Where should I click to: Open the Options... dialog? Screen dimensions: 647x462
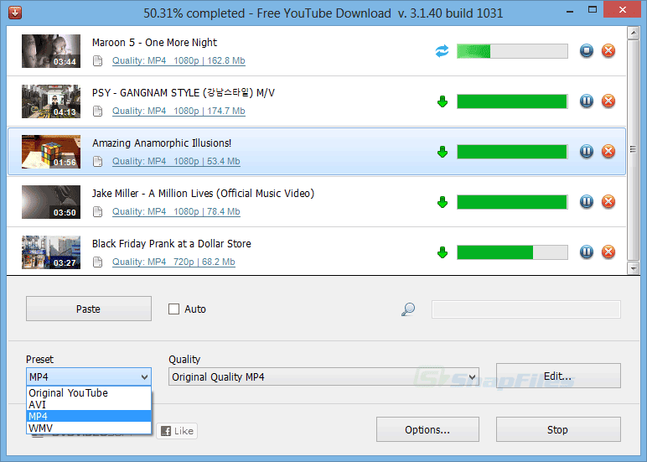tap(427, 429)
